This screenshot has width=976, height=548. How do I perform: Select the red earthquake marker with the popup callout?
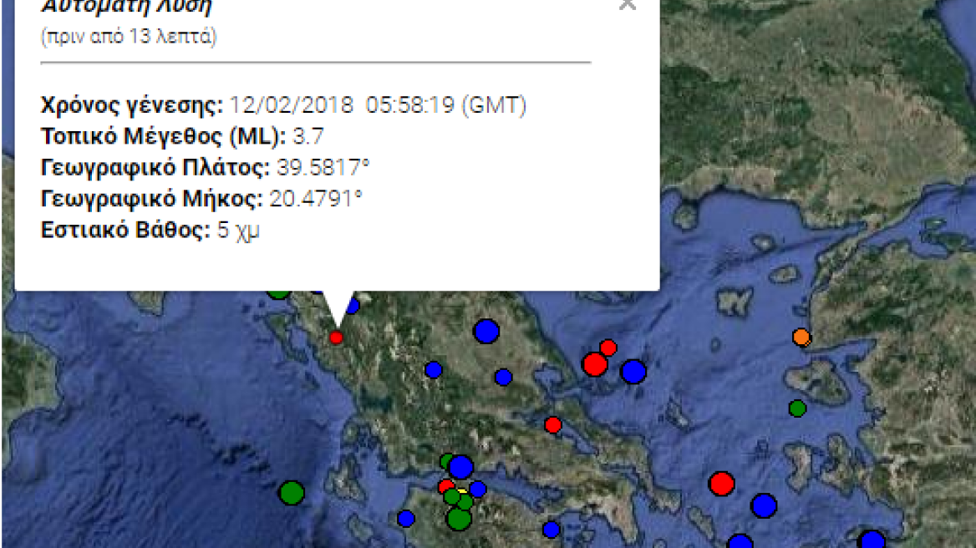pyautogui.click(x=337, y=337)
